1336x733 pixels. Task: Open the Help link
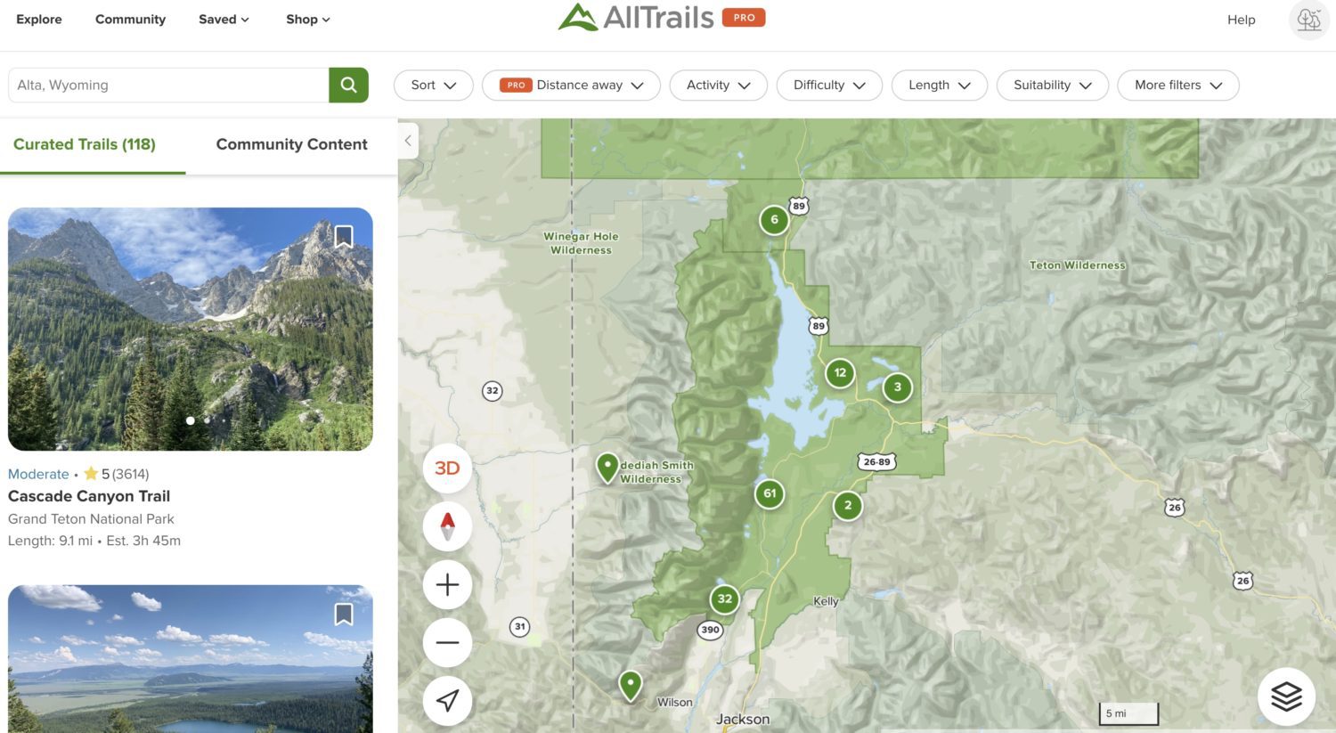click(1241, 19)
